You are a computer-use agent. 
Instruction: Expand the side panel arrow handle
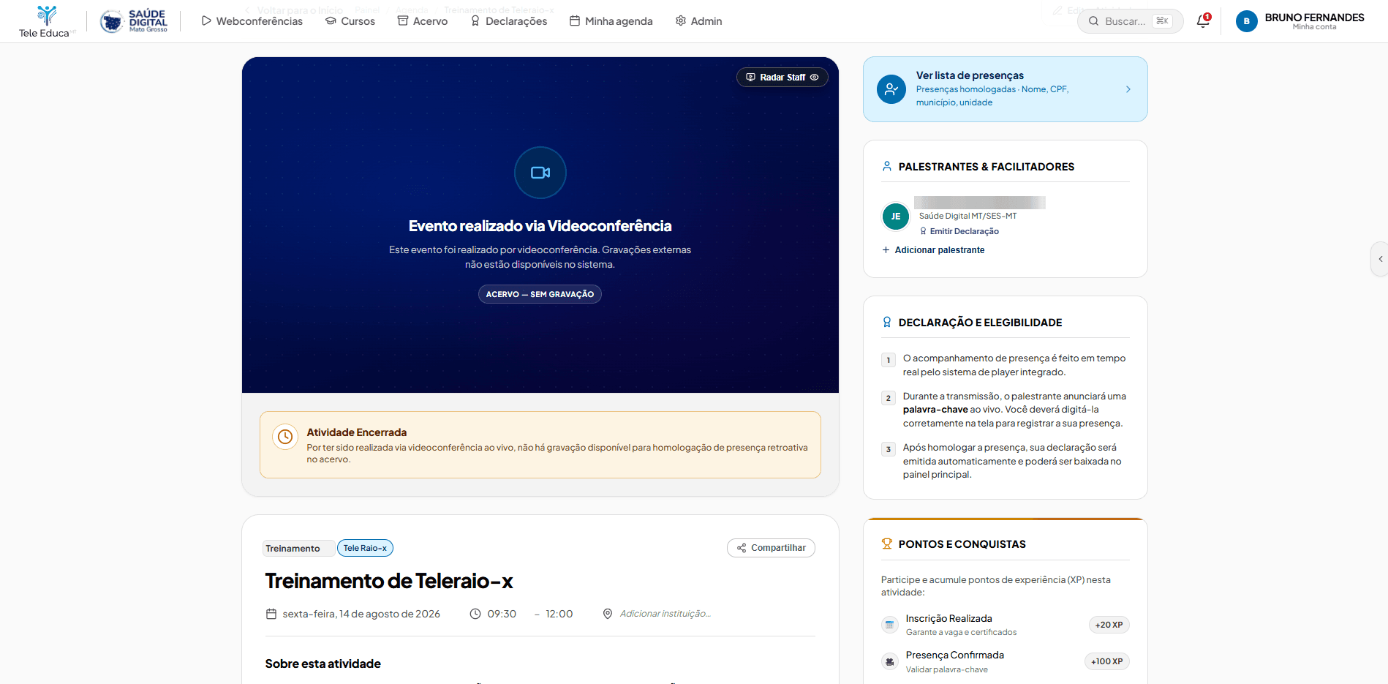(x=1380, y=259)
